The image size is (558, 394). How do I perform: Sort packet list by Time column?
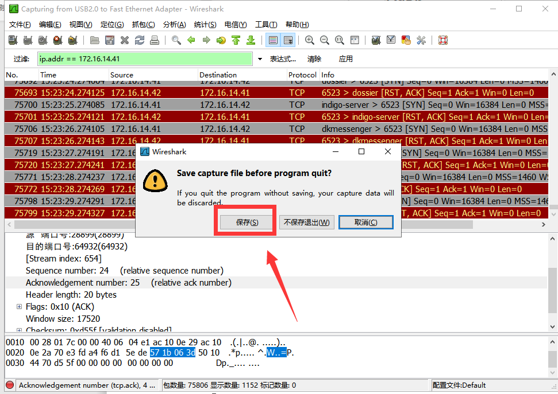tap(74, 75)
